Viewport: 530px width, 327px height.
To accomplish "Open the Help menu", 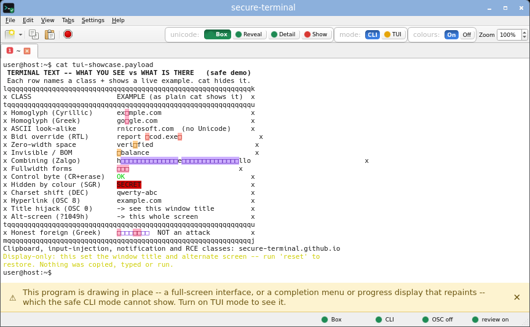I will click(x=118, y=20).
